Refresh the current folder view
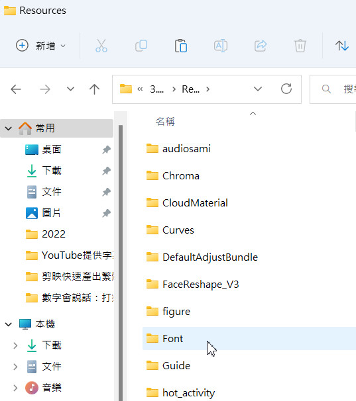356x401 pixels. [286, 89]
